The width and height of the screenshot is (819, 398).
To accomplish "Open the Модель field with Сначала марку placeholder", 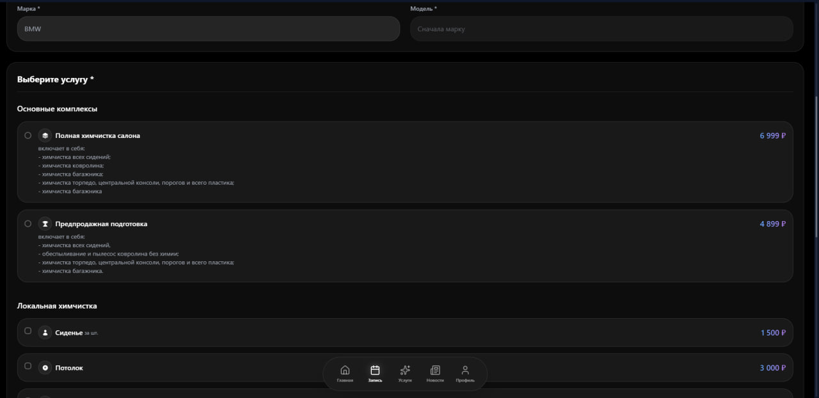I will click(601, 29).
